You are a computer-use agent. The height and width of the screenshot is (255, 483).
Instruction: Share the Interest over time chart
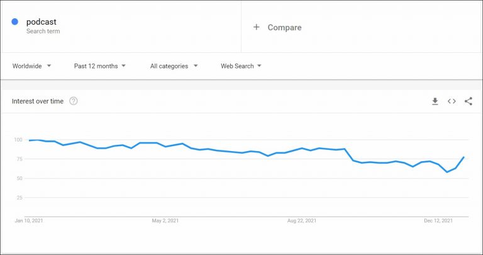point(469,101)
